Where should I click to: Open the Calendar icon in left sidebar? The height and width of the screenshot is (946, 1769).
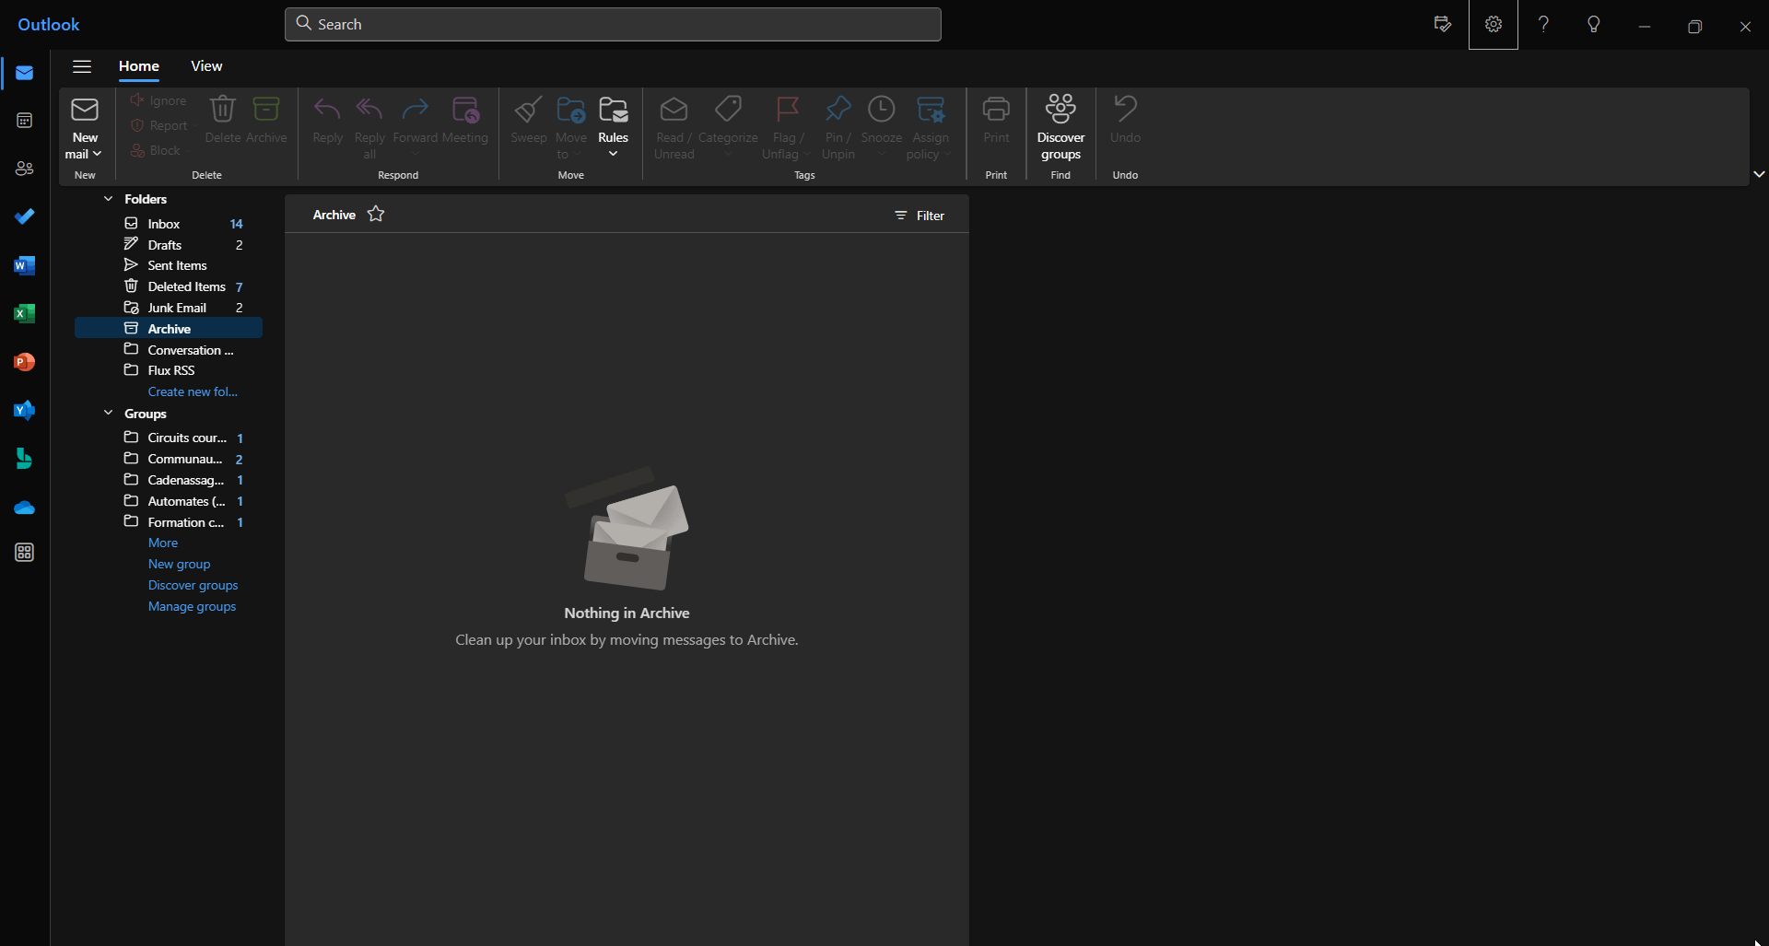coord(25,121)
